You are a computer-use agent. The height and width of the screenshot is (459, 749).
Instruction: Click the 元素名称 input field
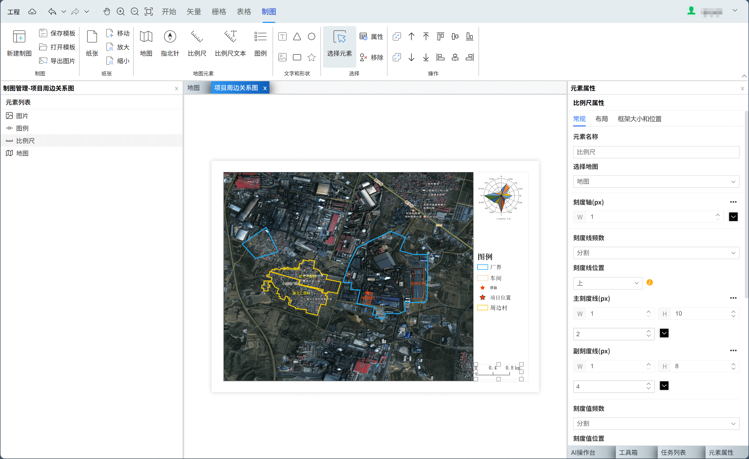coord(656,152)
